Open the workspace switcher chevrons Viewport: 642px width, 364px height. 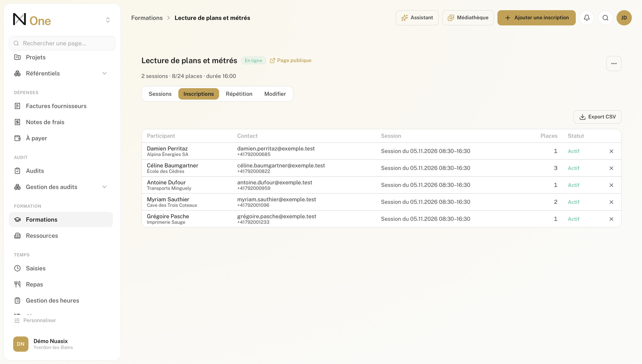point(108,20)
